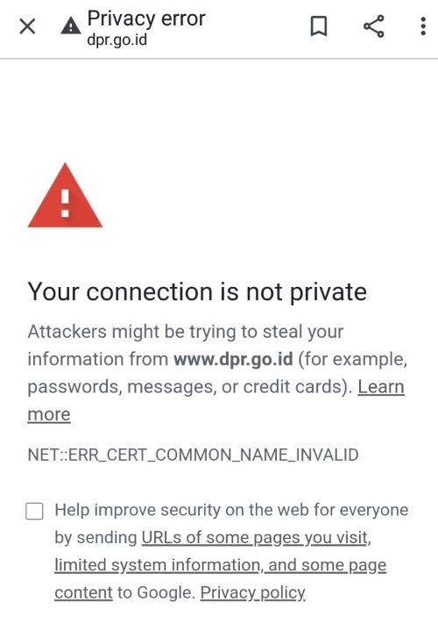The height and width of the screenshot is (638, 438).
Task: Open URLs of some pages you visit link
Action: point(255,537)
